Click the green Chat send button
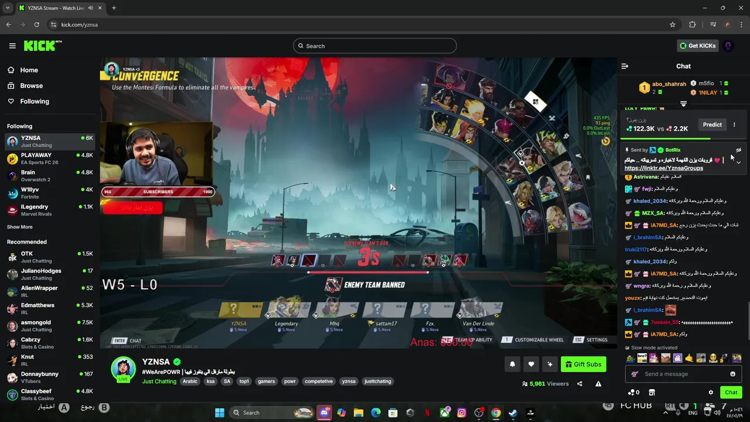This screenshot has height=422, width=750. (x=731, y=392)
